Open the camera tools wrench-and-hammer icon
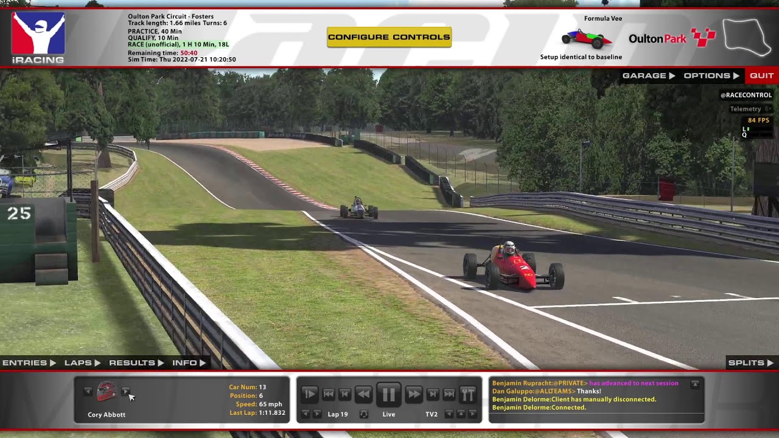This screenshot has height=438, width=779. coord(468,394)
